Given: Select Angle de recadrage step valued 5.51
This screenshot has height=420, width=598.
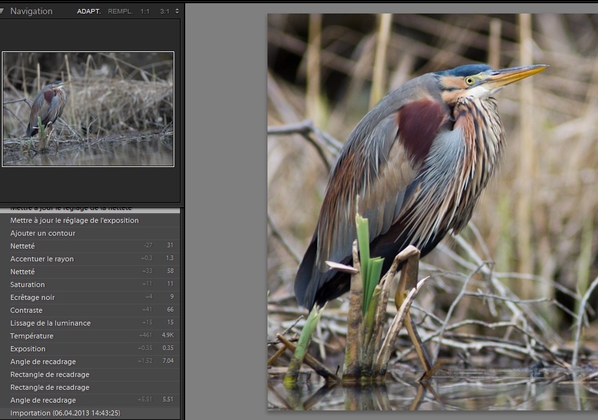Looking at the screenshot, I should click(x=90, y=400).
